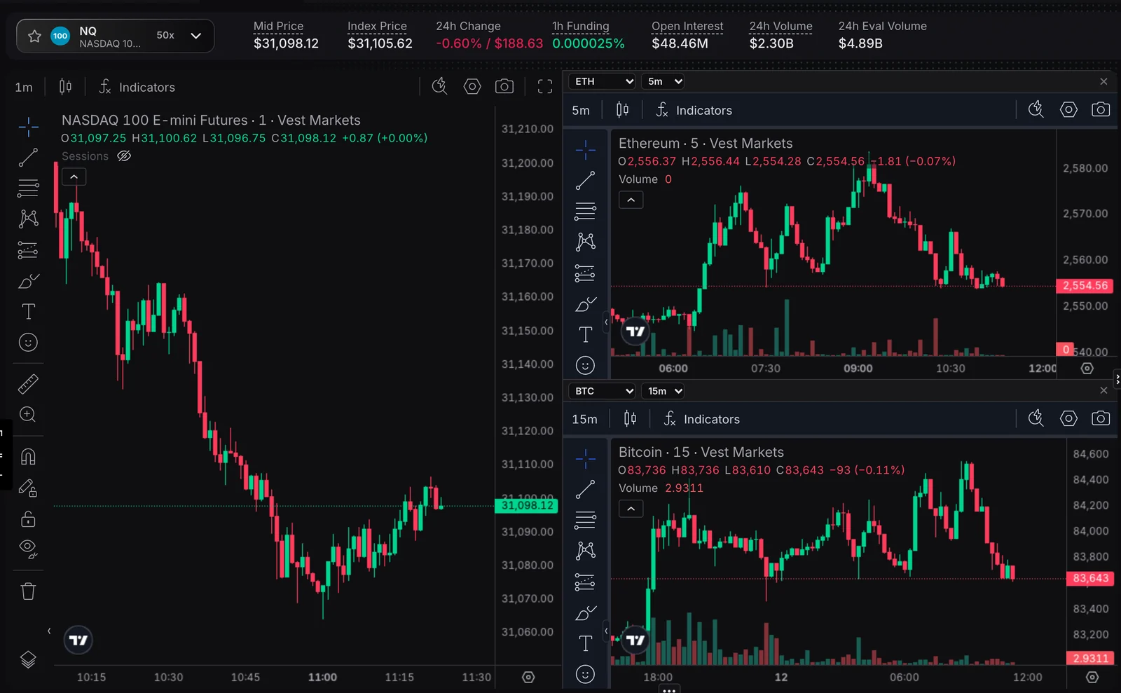The image size is (1121, 693).
Task: Enter fullscreen mode on NASDAQ chart
Action: pyautogui.click(x=545, y=87)
